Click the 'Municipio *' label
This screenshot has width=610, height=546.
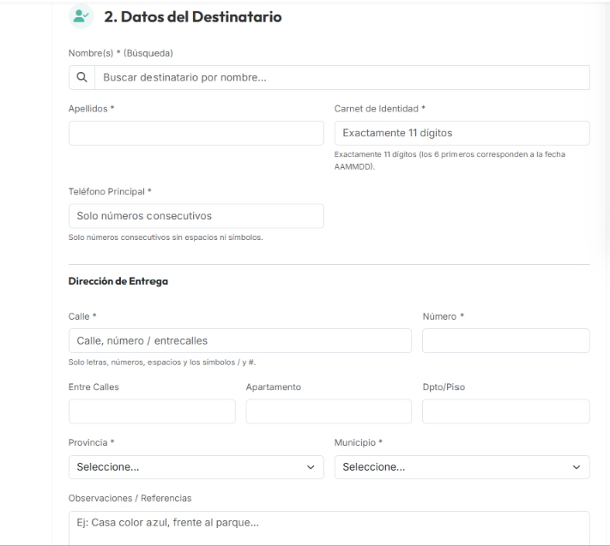(359, 442)
